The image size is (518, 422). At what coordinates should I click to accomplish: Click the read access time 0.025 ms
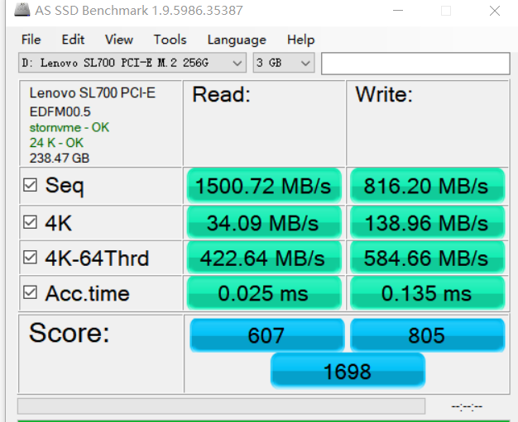(x=264, y=293)
